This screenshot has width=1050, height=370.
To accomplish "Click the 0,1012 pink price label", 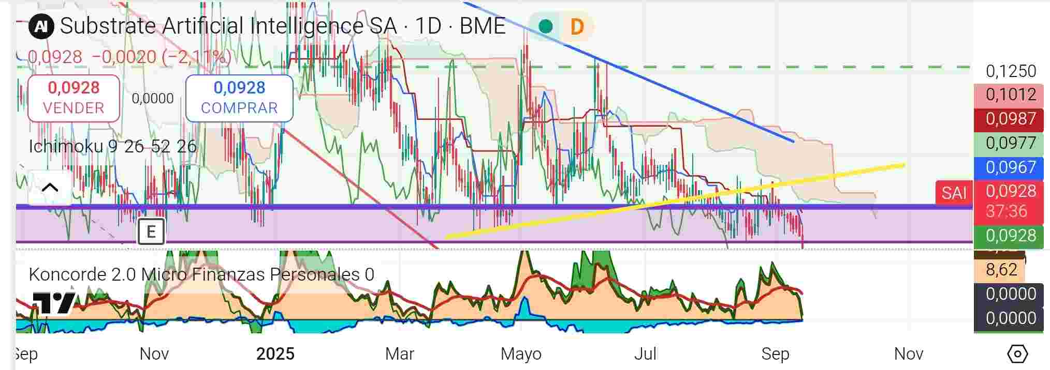I will click(1009, 95).
